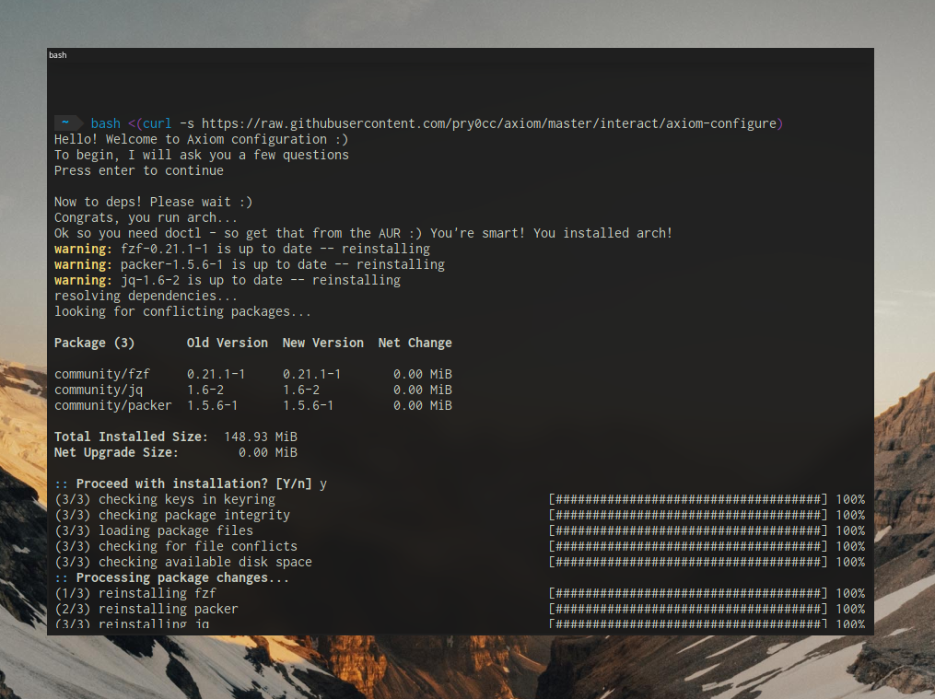
Task: Click 'checking keys in keyring' line
Action: pos(165,499)
